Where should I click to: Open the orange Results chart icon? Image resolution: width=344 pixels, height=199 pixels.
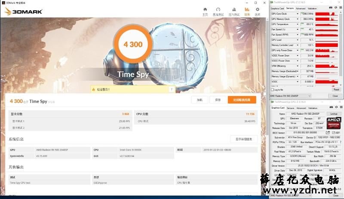click(247, 9)
